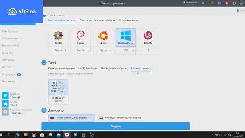Select Амстердам Serverius data center
The image size is (245, 138).
pos(121,118)
